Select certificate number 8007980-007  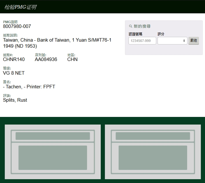coord(17,26)
